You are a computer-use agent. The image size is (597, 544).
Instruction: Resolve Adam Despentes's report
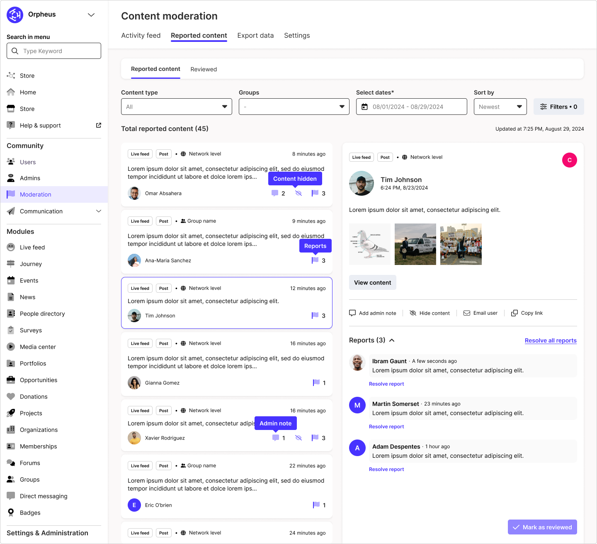[386, 469]
